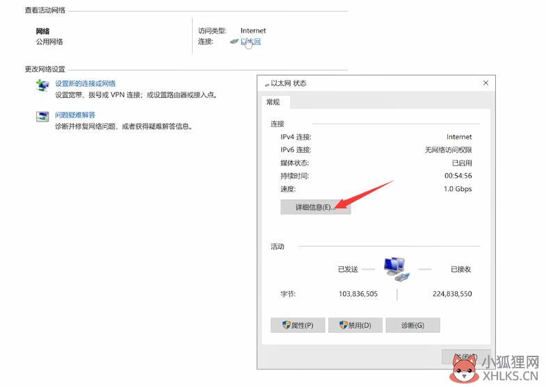Image resolution: width=546 pixels, height=387 pixels.
Task: Click the 设置宽带、拨号或 VPN 连接 description
Action: [136, 94]
